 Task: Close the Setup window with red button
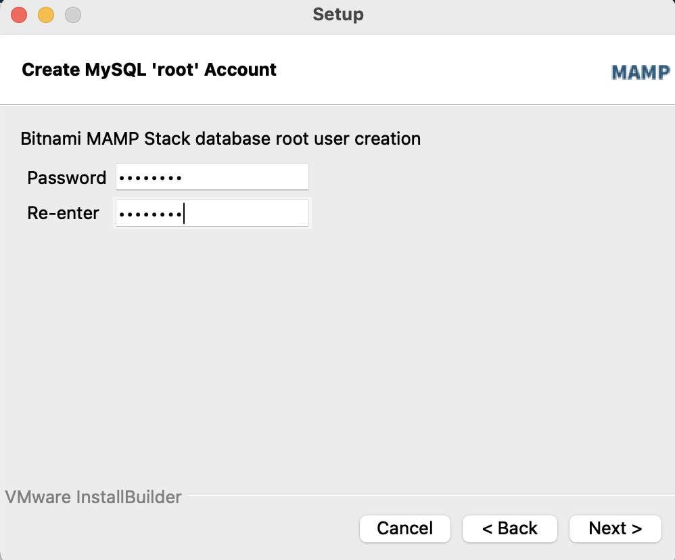pyautogui.click(x=19, y=15)
